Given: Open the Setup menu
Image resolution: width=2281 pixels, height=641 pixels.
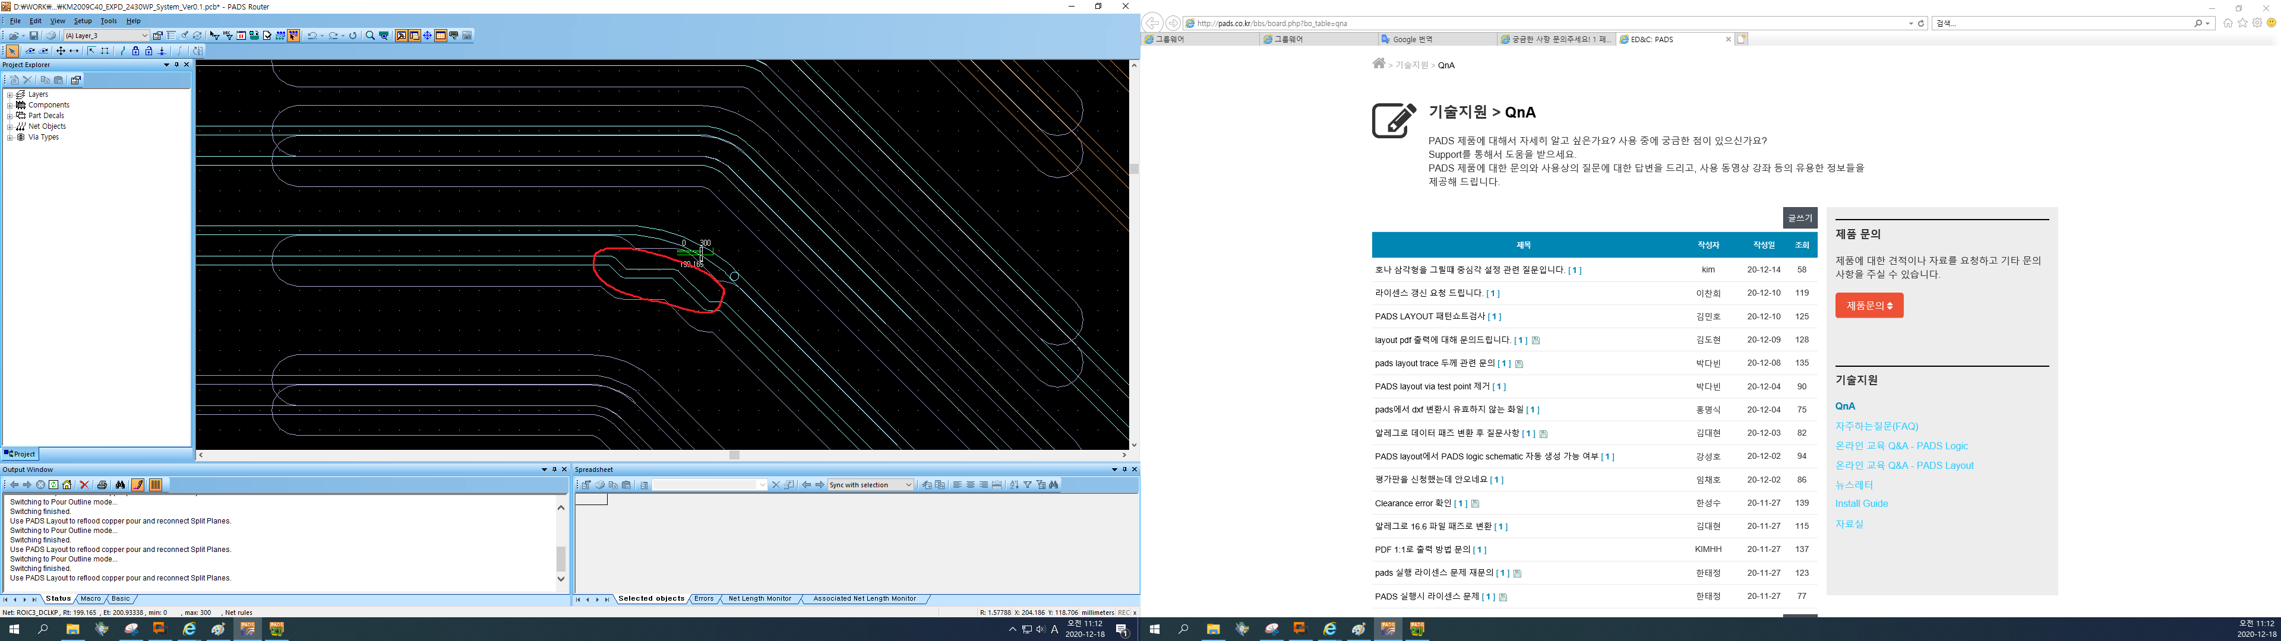Looking at the screenshot, I should [83, 20].
